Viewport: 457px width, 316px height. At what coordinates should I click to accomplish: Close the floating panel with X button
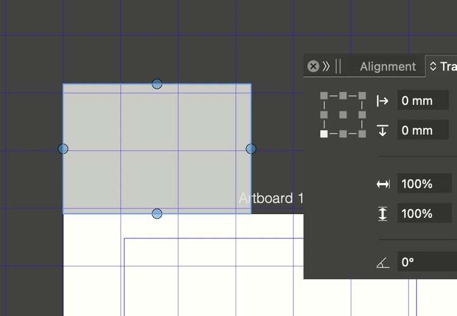[x=313, y=66]
